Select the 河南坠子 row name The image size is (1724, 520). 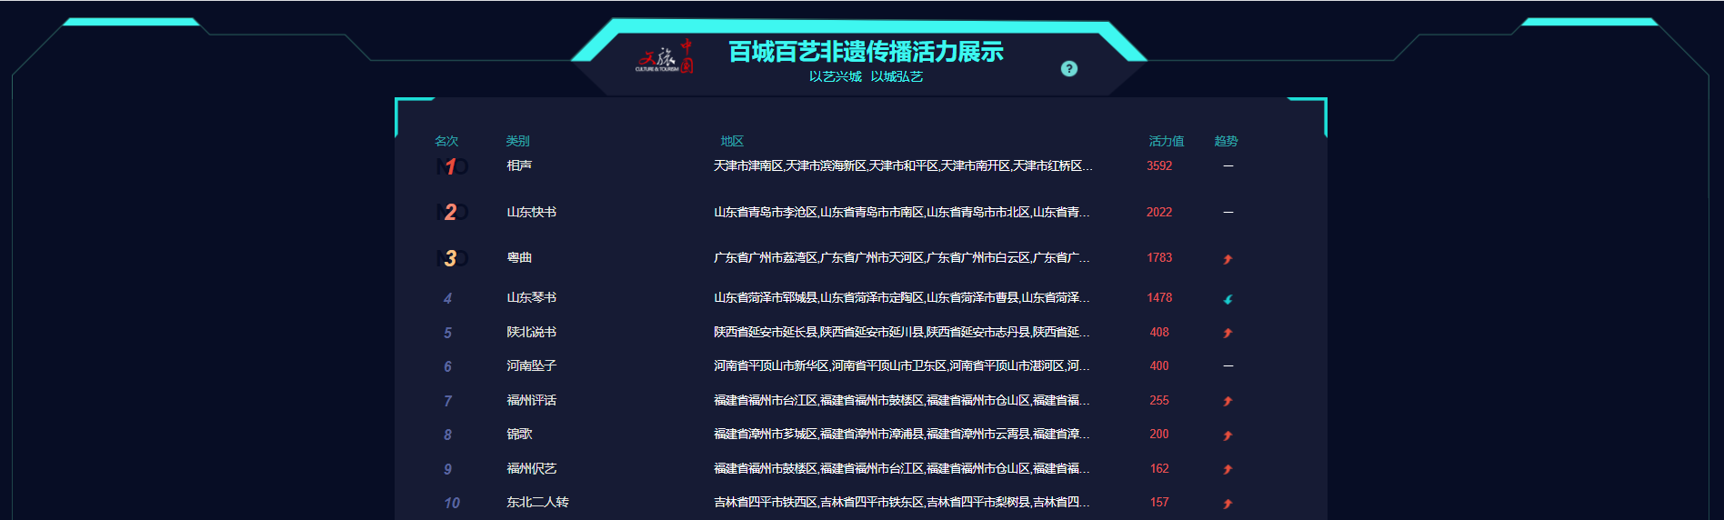531,365
